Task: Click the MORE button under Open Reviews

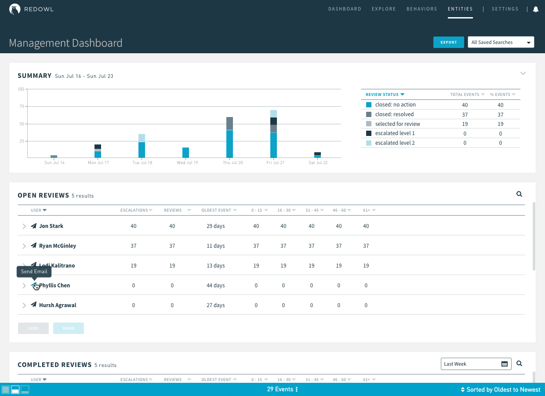Action: (69, 328)
